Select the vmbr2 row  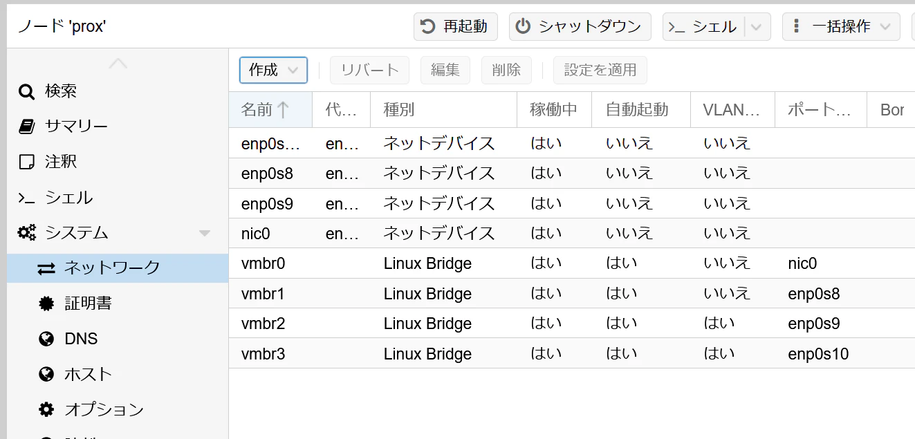tap(572, 324)
